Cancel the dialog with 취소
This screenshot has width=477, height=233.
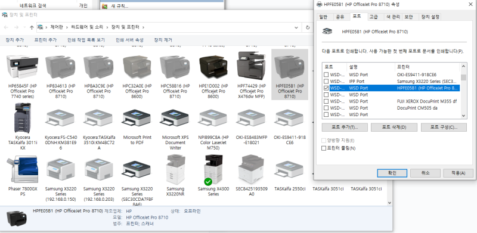(425, 173)
